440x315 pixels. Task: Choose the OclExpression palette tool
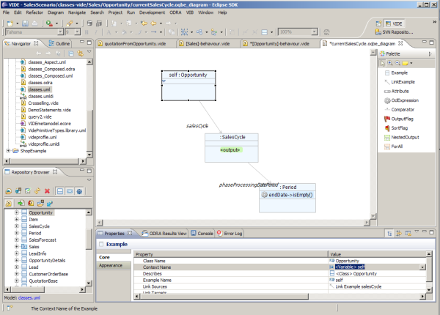tap(401, 100)
